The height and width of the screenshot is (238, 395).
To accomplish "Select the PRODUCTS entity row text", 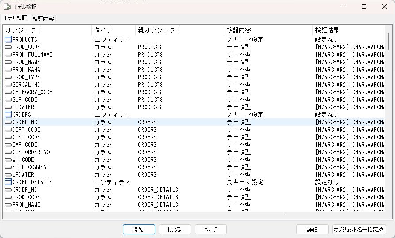I will pyautogui.click(x=25, y=39).
